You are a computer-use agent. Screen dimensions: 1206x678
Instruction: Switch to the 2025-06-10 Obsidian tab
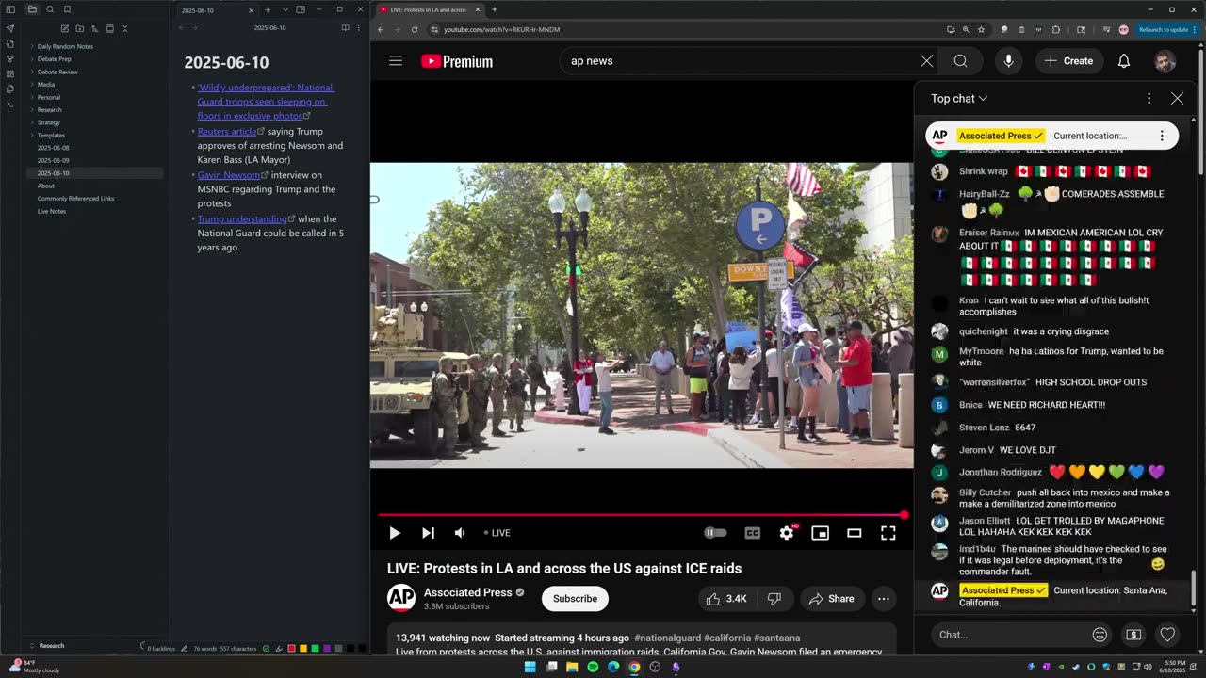[x=217, y=10]
